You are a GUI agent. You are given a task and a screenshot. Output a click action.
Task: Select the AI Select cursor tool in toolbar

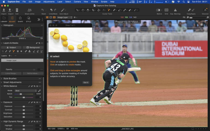point(109,10)
